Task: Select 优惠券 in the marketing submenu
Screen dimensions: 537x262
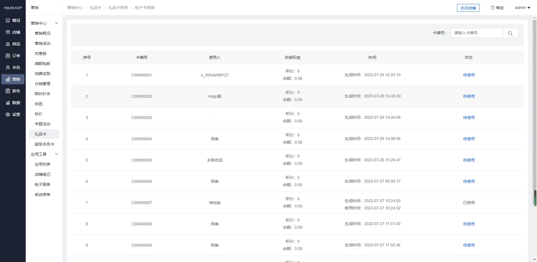Action: [41, 53]
